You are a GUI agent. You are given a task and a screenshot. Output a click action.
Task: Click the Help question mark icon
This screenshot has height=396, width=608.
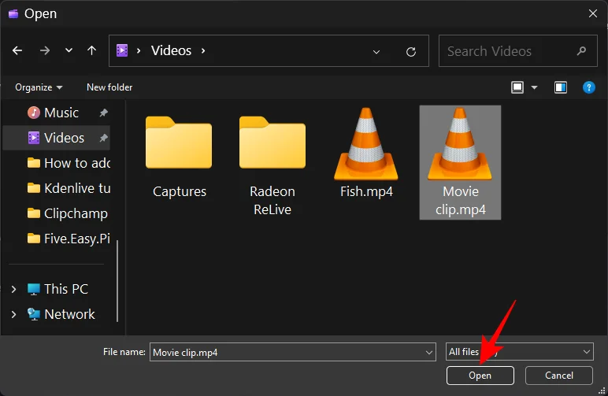click(x=588, y=87)
